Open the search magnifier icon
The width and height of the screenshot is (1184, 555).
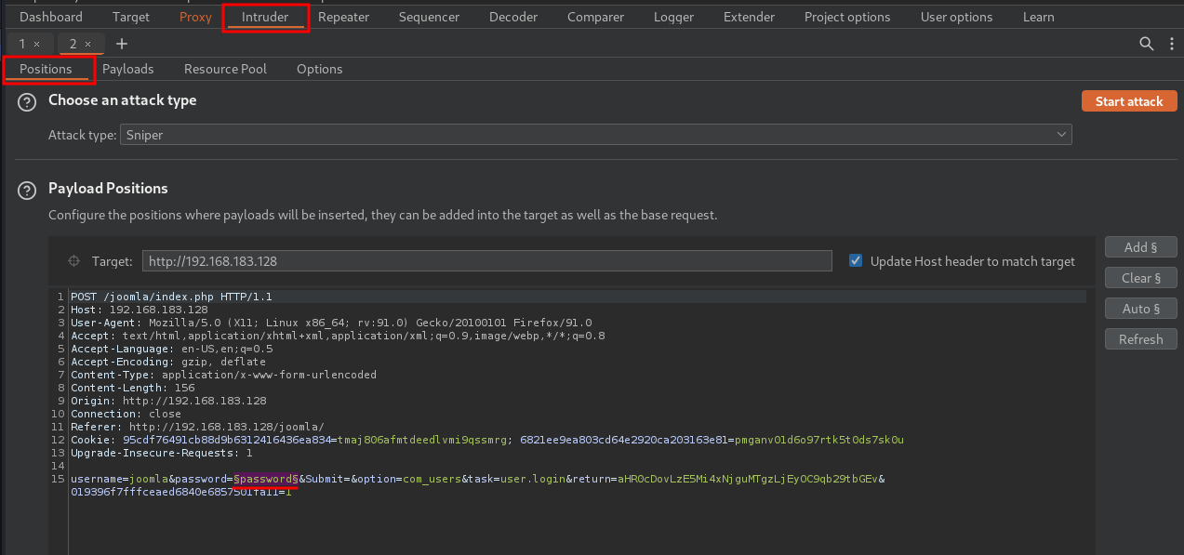[1147, 44]
